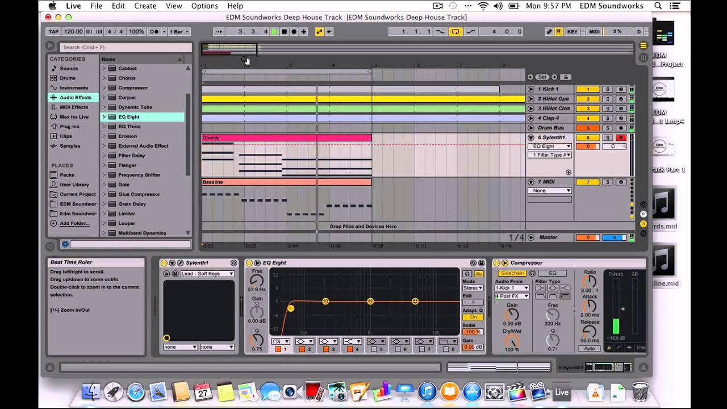Open the Instruments category
The image size is (727, 409).
[x=73, y=87]
